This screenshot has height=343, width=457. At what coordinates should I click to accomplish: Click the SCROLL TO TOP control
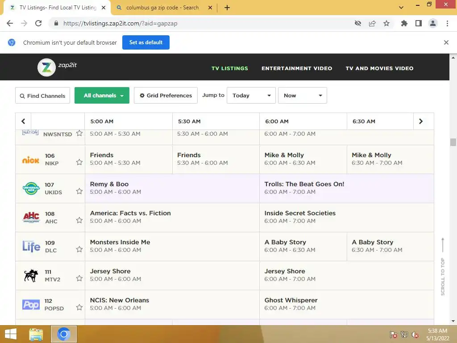click(x=443, y=267)
